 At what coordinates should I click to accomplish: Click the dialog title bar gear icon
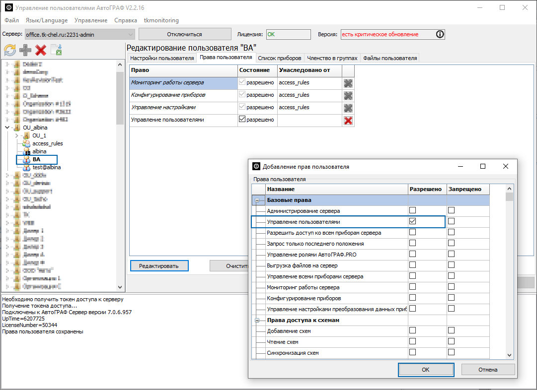[256, 166]
